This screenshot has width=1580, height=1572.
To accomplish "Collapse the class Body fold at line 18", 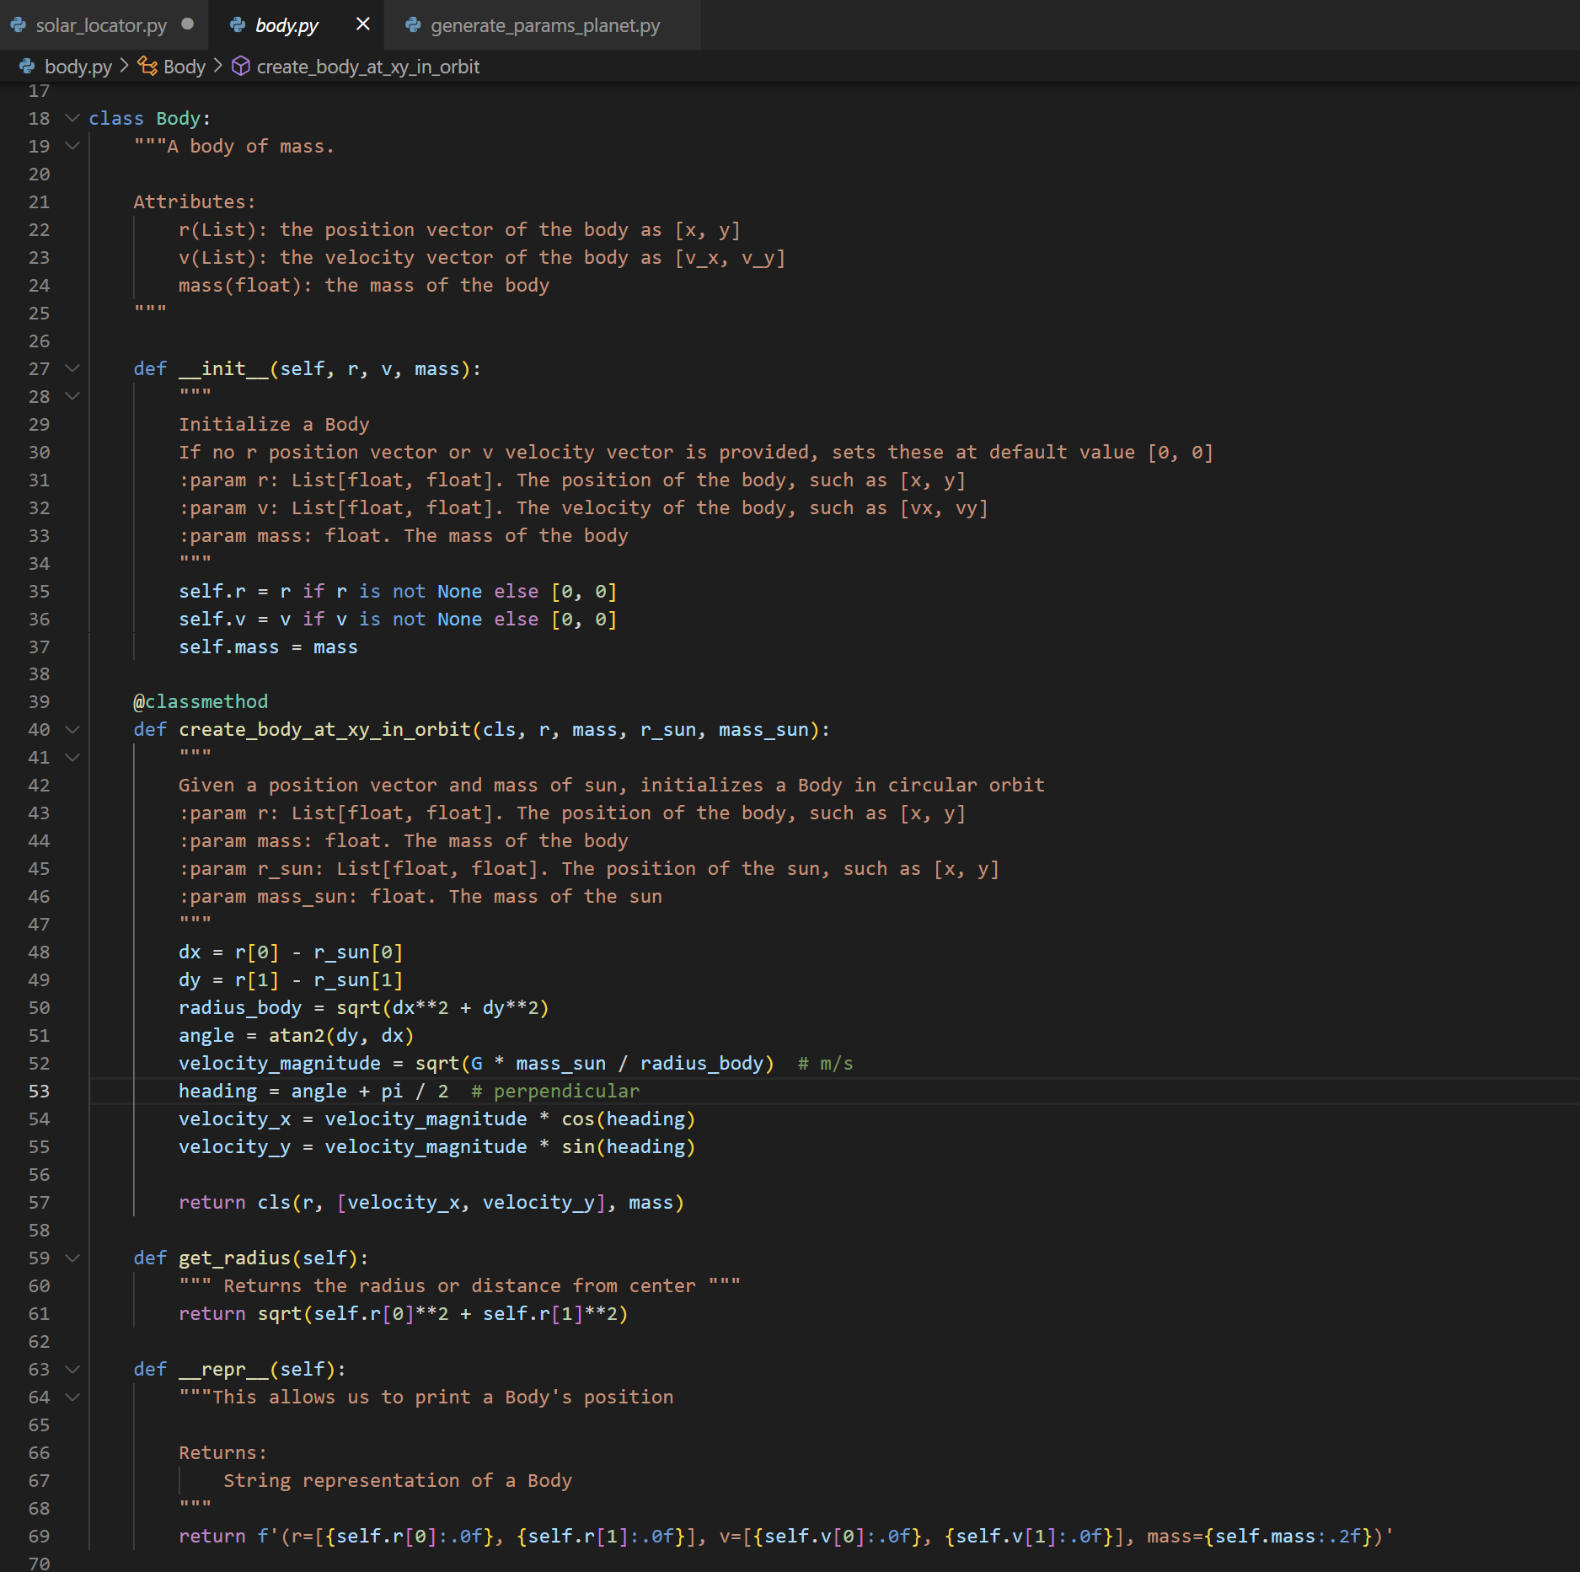I will click(72, 118).
